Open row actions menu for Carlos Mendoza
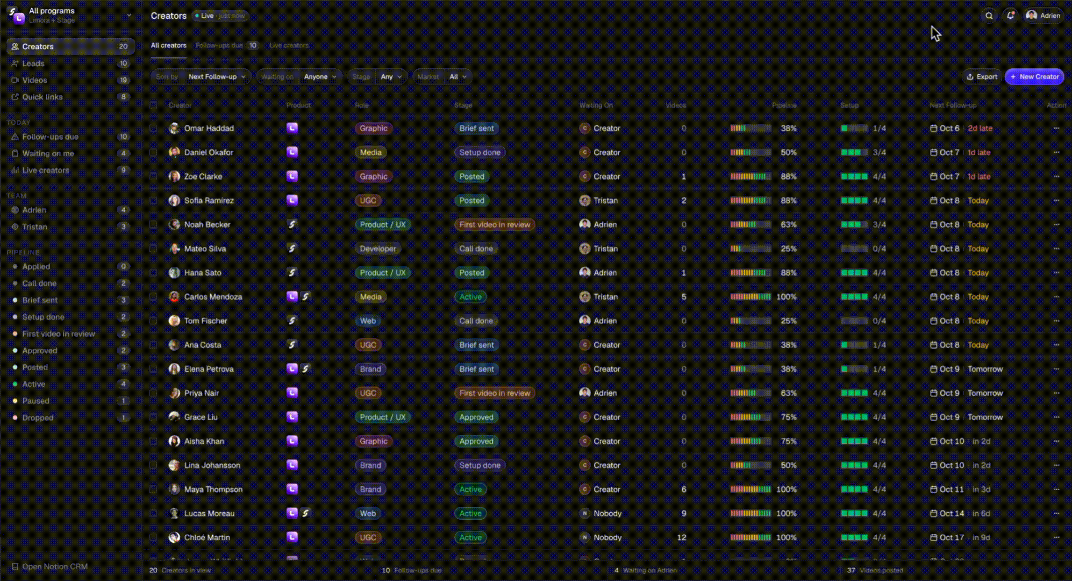The width and height of the screenshot is (1072, 581). click(1056, 296)
